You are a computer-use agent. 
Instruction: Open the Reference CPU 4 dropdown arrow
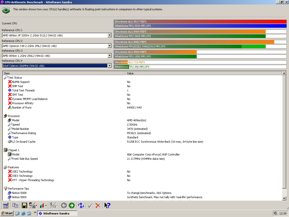(x=109, y=66)
